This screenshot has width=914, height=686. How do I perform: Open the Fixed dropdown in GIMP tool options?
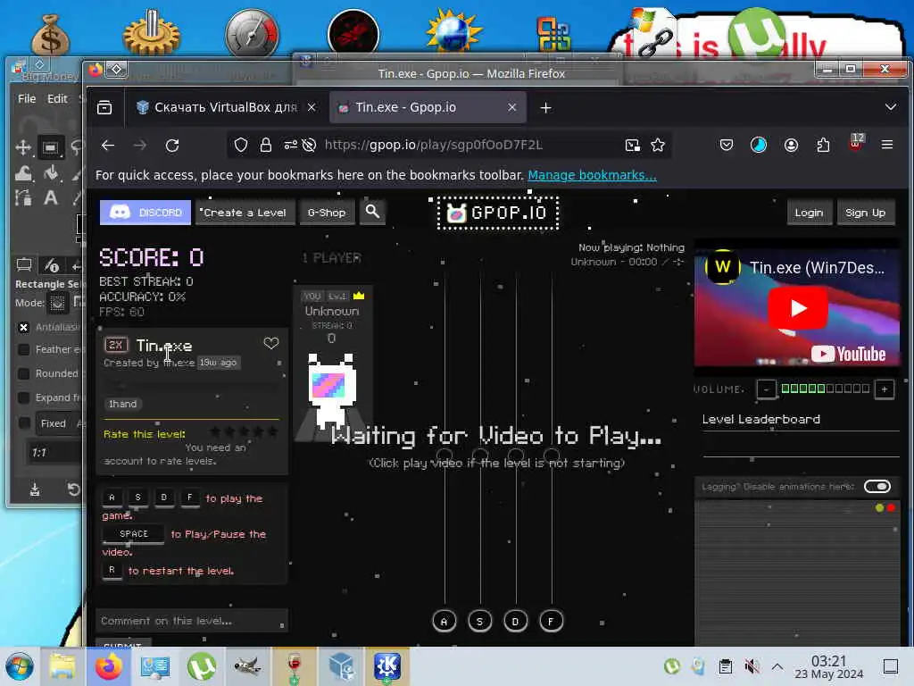(58, 423)
